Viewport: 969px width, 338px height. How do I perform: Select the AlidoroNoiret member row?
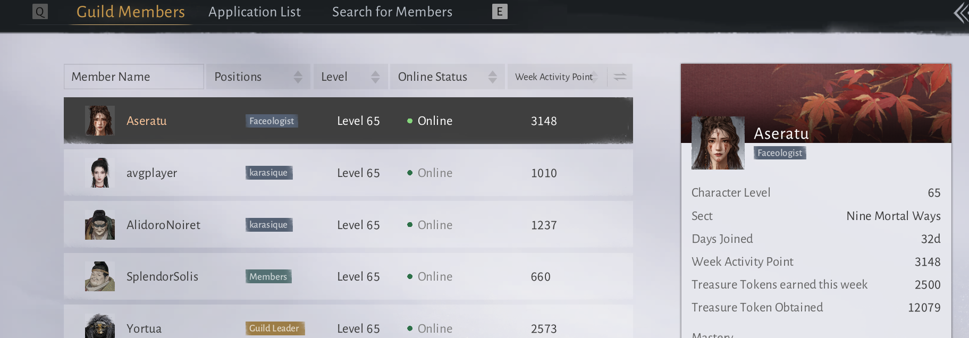pyautogui.click(x=348, y=225)
